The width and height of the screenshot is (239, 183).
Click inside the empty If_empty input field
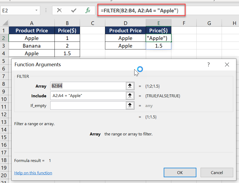point(87,105)
